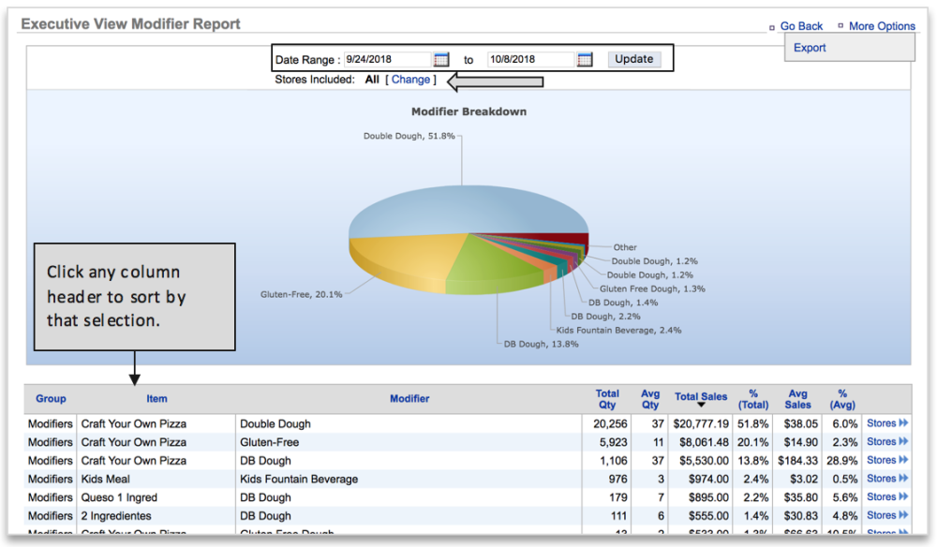
Task: Select Export from the options menu
Action: point(809,47)
